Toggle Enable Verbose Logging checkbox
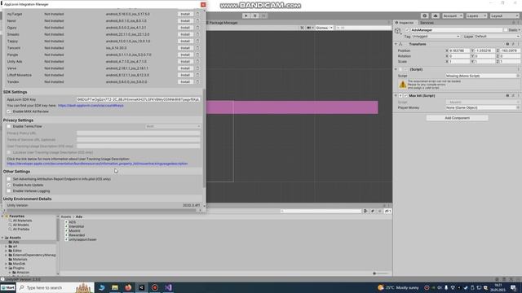This screenshot has width=522, height=293. pos(9,191)
